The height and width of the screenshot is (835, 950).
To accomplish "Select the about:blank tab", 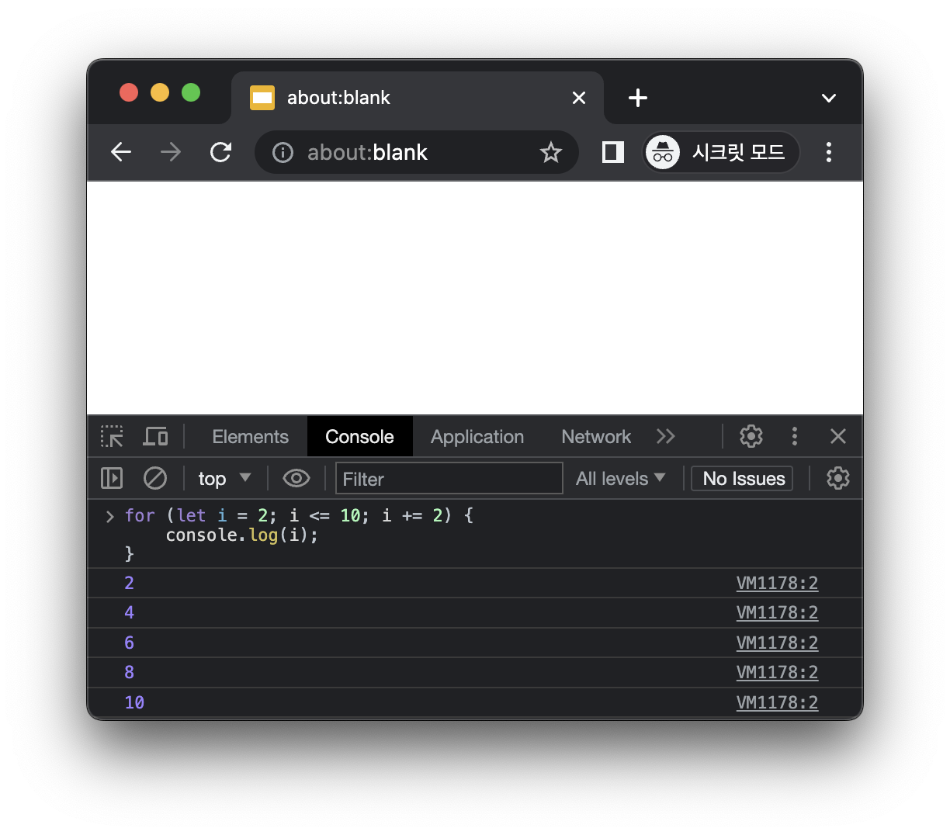I will 418,98.
